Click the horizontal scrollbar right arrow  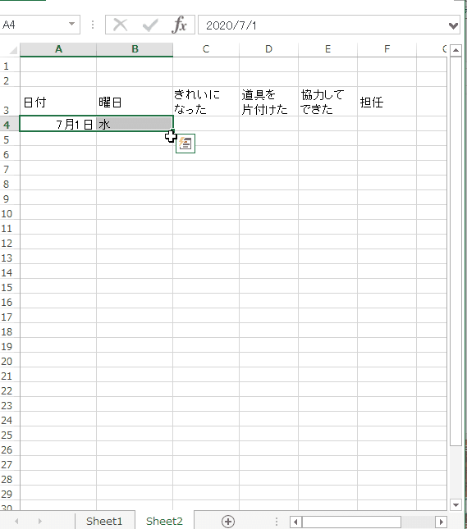(442, 522)
